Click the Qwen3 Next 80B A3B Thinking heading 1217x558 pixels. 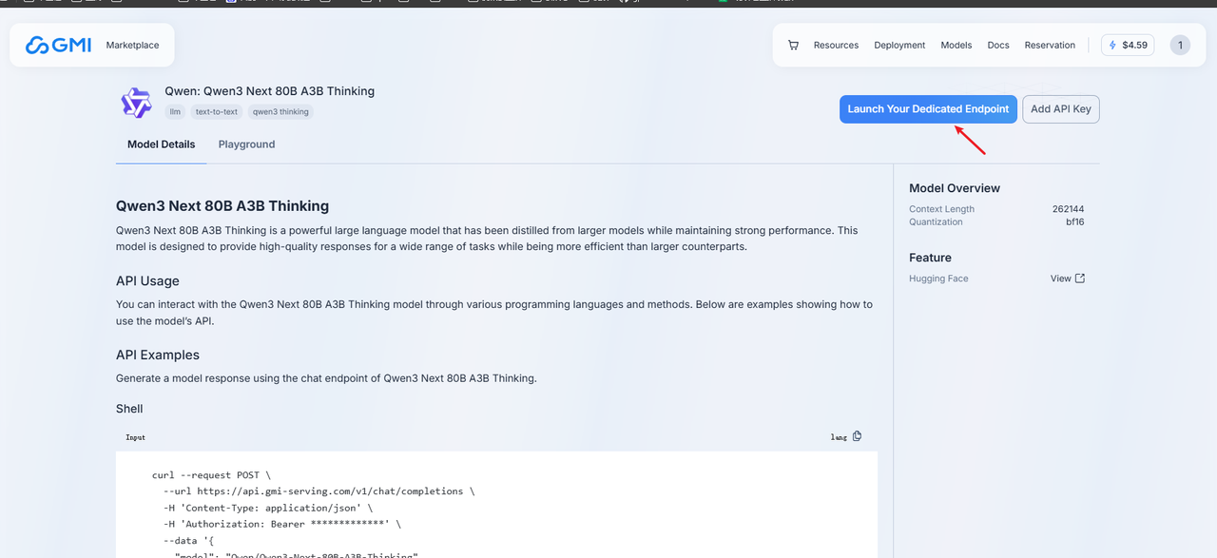(x=222, y=206)
